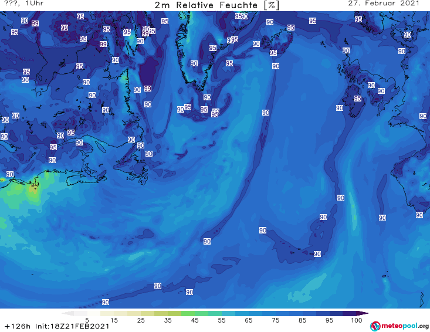Click the colorbar value label '75'
Viewport: 430px width, 332px height.
tap(276, 320)
